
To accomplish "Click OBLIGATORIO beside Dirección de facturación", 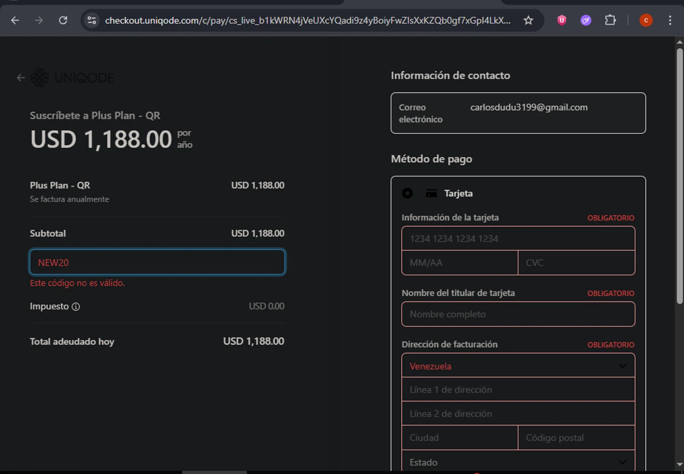I will [x=611, y=345].
